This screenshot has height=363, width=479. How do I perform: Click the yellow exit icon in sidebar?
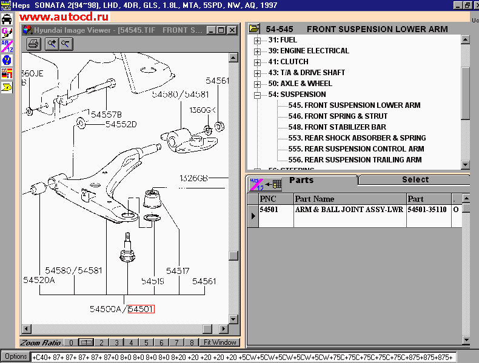(x=7, y=87)
